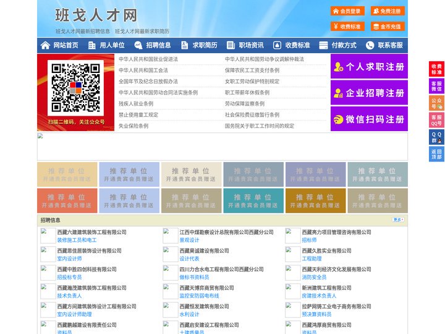
Task: Open the 网站首页 menu item
Action: pos(66,45)
